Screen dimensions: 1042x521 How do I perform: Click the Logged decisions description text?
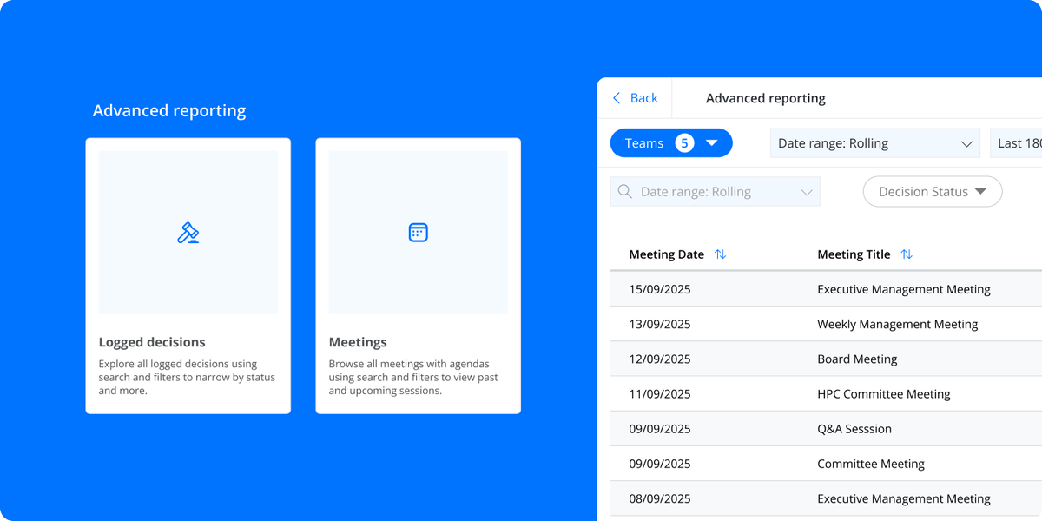pos(187,377)
